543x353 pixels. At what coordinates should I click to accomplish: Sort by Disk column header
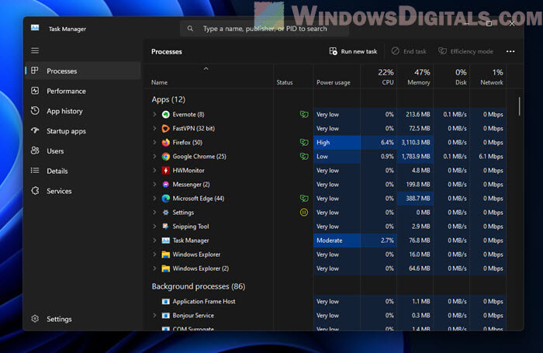click(451, 76)
